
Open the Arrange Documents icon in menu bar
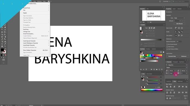[x=49, y=1]
